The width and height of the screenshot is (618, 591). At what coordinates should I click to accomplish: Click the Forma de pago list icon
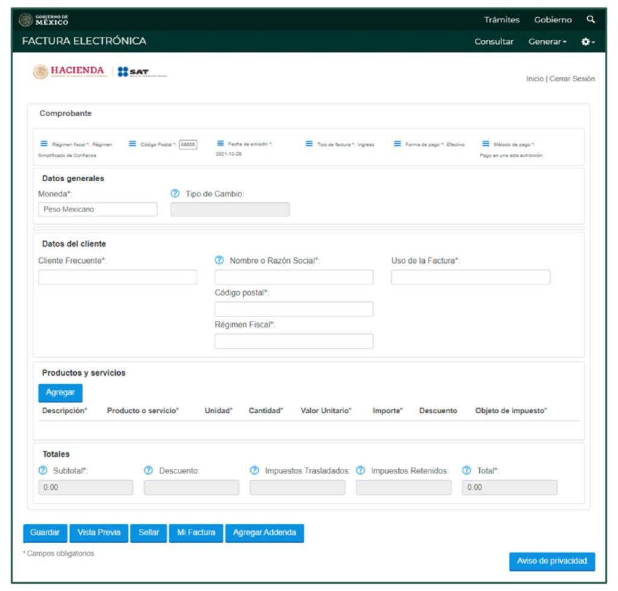pyautogui.click(x=398, y=144)
